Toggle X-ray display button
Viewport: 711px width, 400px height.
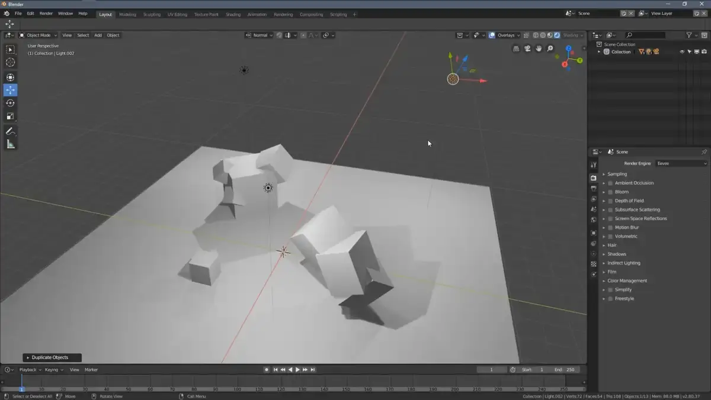(526, 35)
